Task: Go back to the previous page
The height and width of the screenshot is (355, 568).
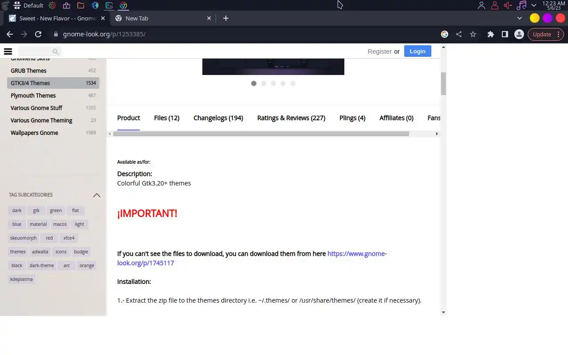Action: (10, 34)
